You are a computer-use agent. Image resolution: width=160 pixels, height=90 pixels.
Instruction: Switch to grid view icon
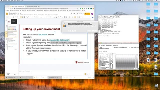[15, 74]
